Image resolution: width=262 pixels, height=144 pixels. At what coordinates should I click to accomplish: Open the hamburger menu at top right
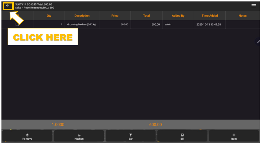[x=254, y=6]
